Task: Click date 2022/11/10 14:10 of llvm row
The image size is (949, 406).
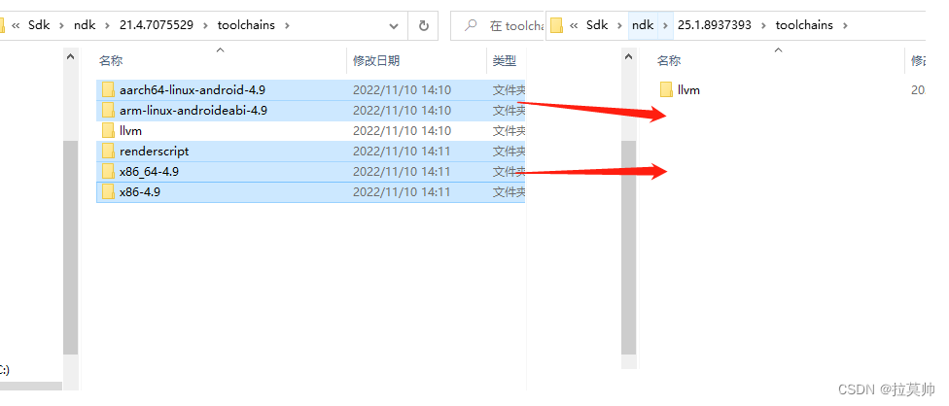Action: click(x=402, y=130)
